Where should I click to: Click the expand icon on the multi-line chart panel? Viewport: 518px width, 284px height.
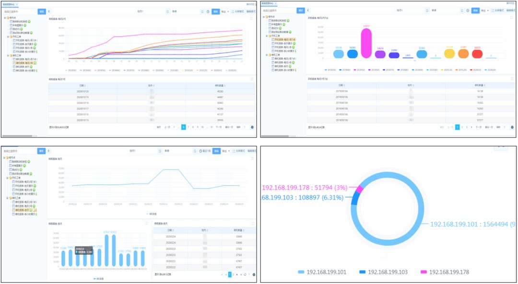(x=251, y=19)
